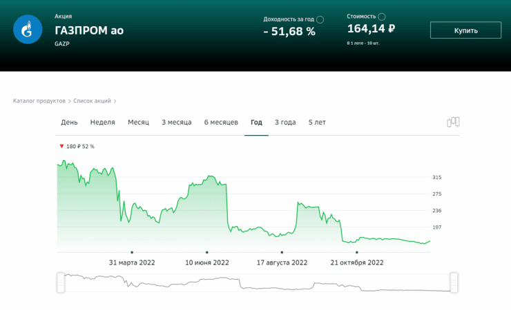The image size is (511, 310).
Task: Click the - 51,68 % yearly return value
Action: click(289, 32)
